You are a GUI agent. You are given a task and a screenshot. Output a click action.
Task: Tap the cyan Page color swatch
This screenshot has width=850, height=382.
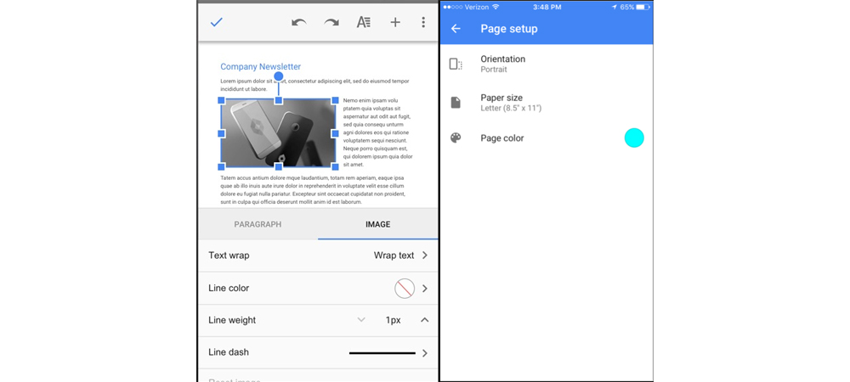pyautogui.click(x=634, y=138)
